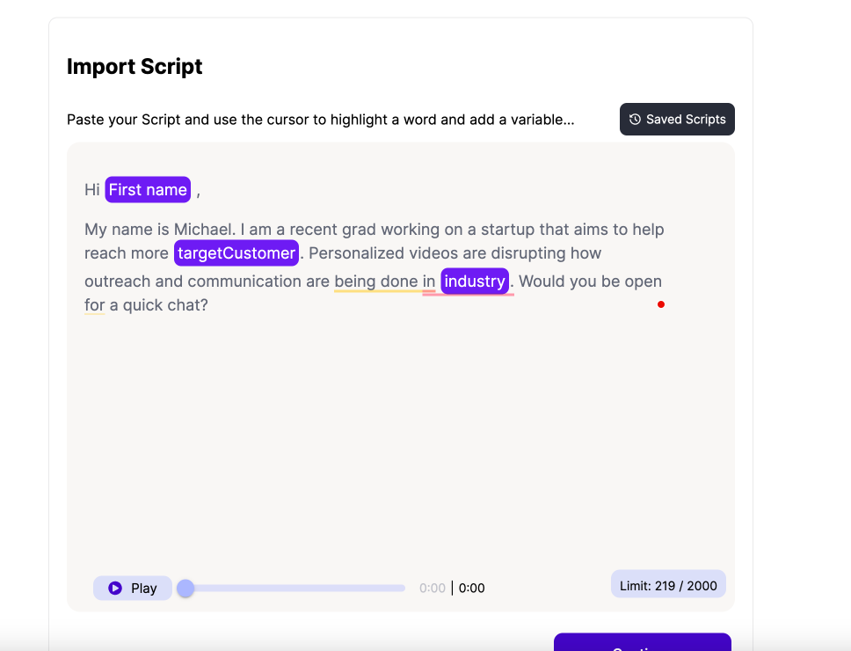The image size is (851, 651).
Task: Click the circular play icon
Action: pyautogui.click(x=115, y=589)
